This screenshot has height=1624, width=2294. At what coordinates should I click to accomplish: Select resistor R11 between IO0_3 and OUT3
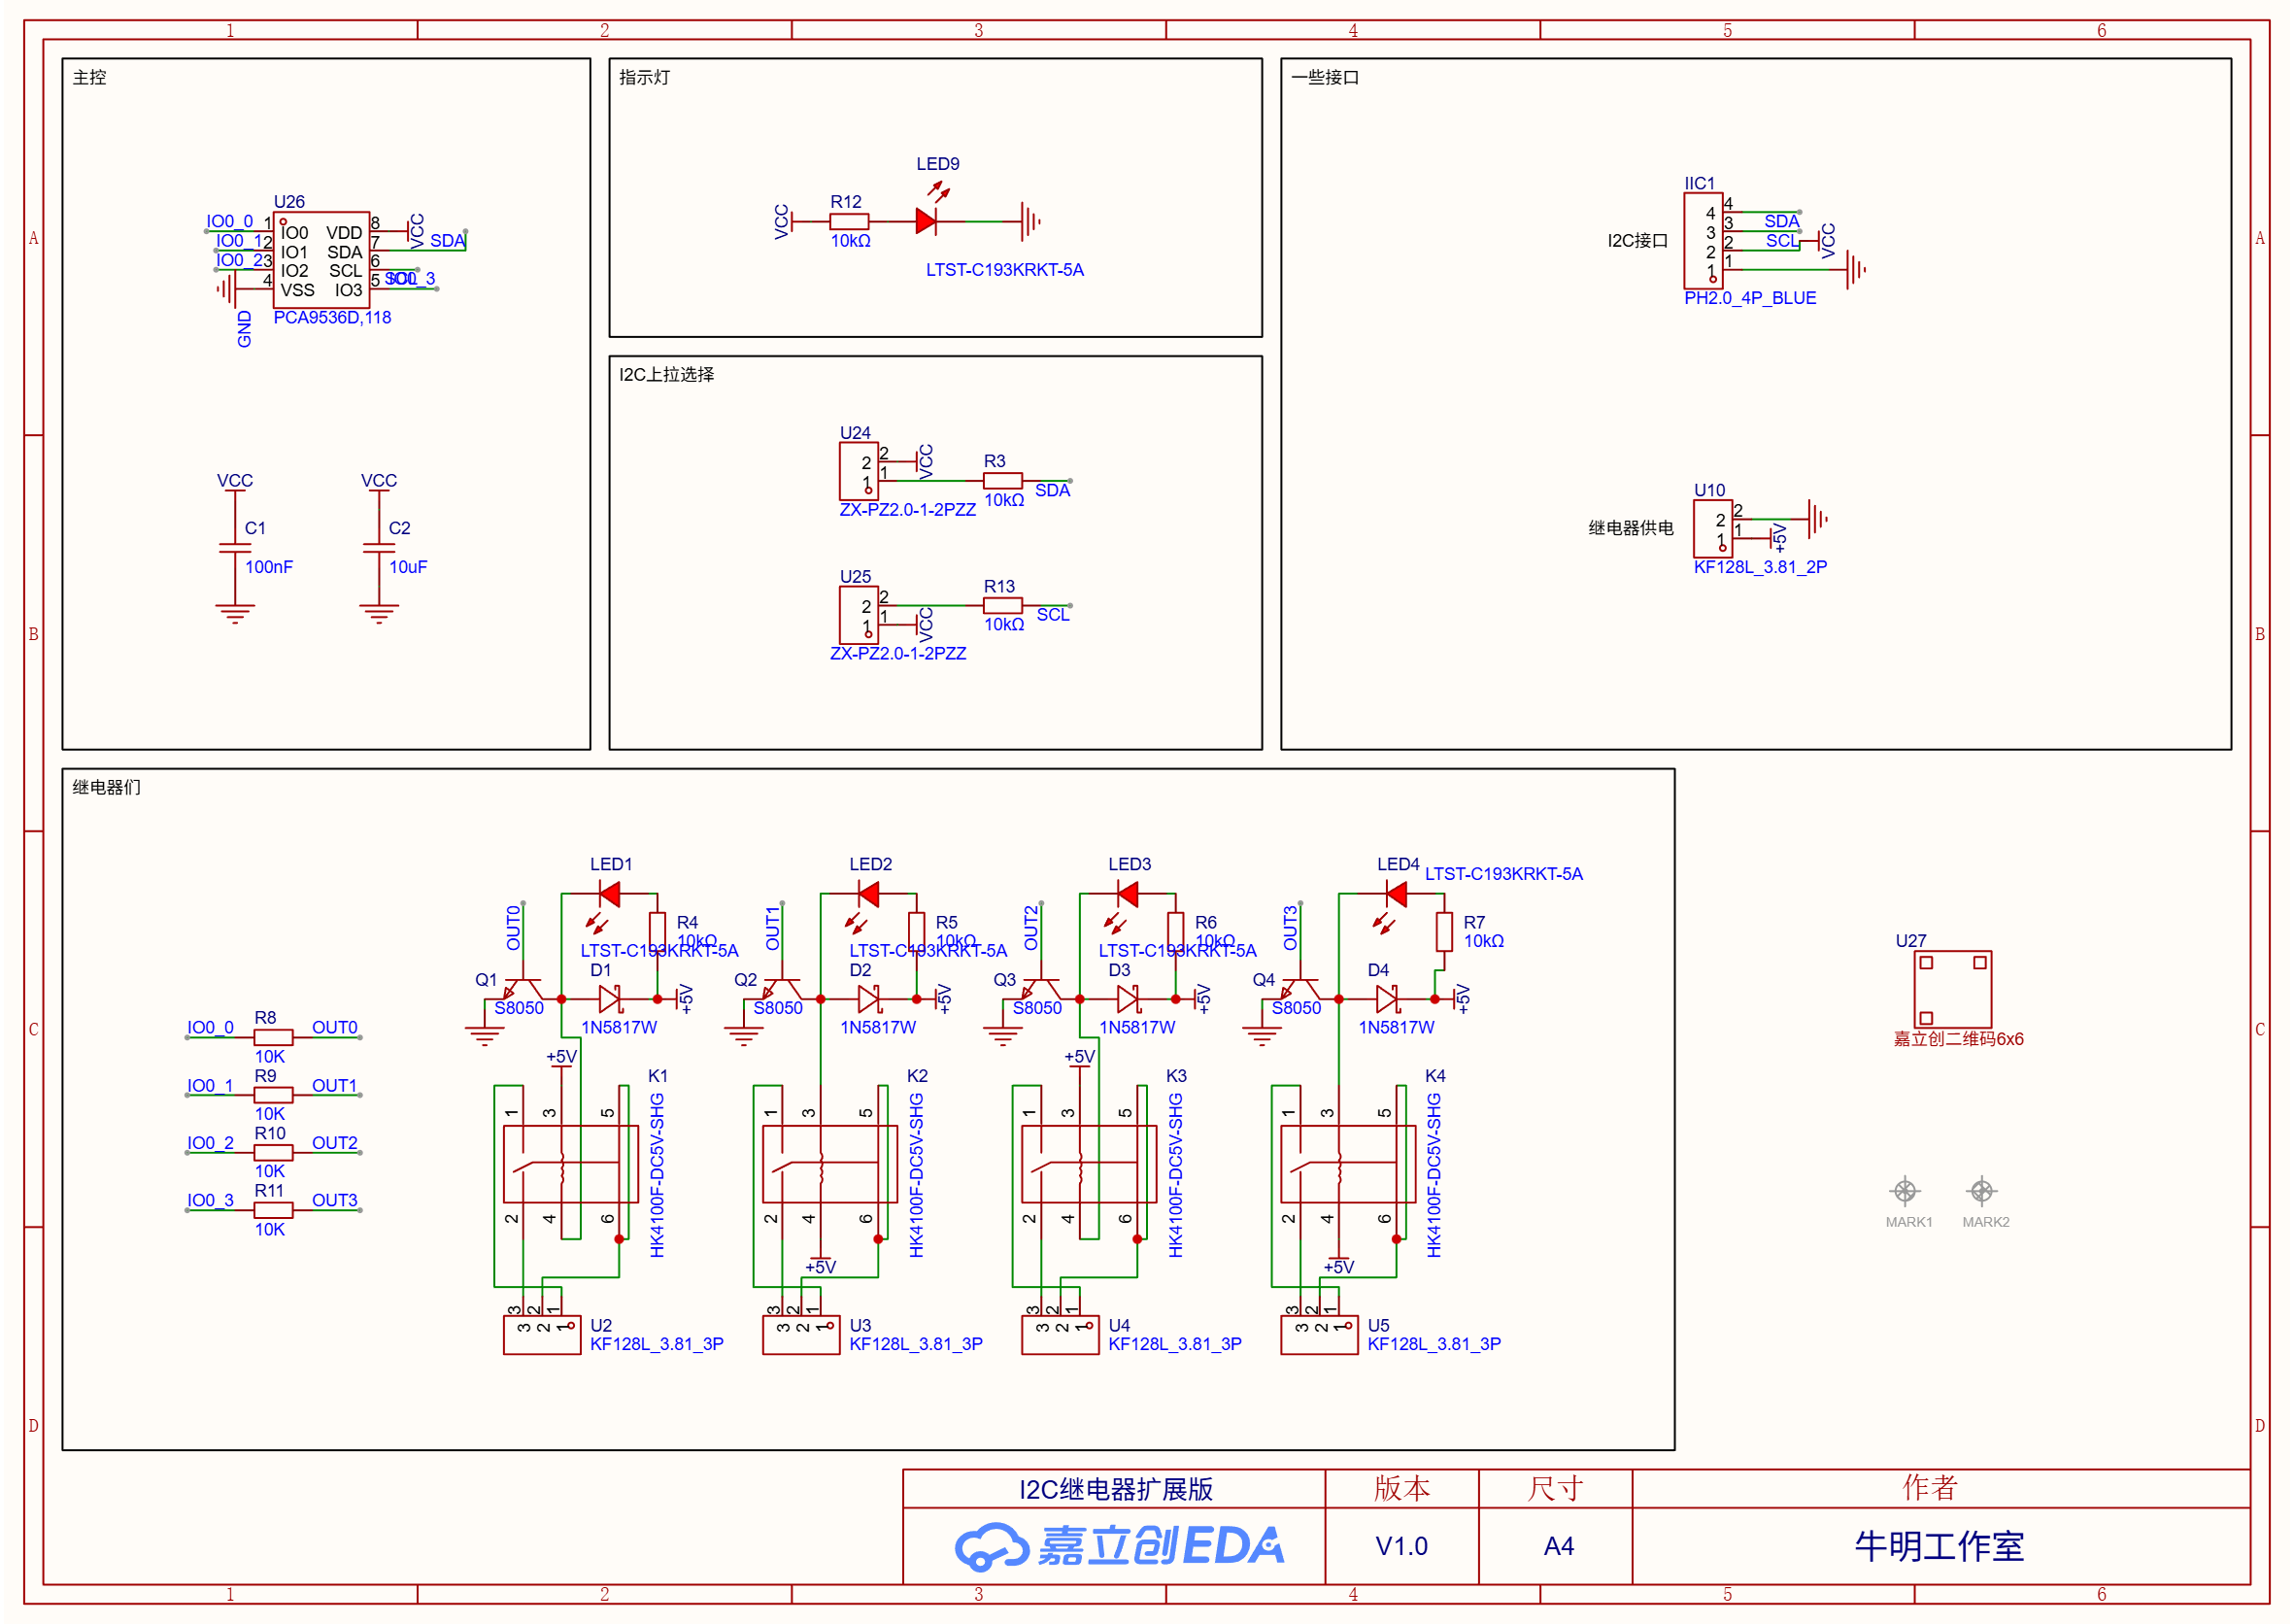pos(273,1210)
